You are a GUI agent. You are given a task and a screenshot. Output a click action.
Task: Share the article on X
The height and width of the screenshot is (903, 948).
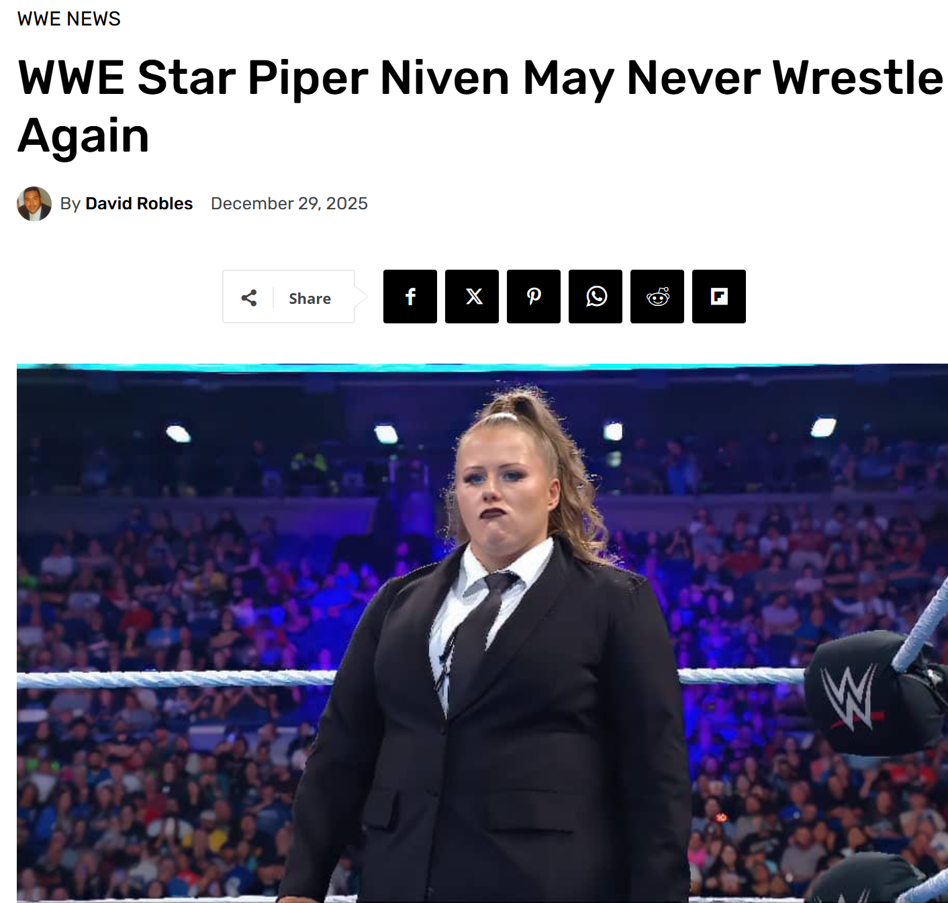[x=472, y=297]
